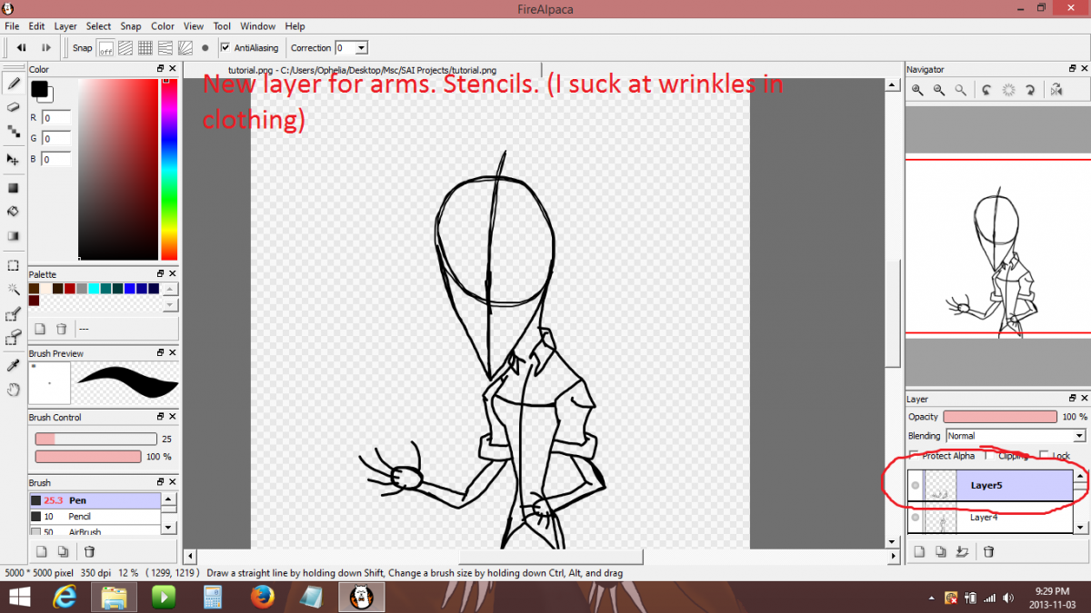Image resolution: width=1091 pixels, height=613 pixels.
Task: Delete layer with the Layer panel trash icon
Action: 989,551
